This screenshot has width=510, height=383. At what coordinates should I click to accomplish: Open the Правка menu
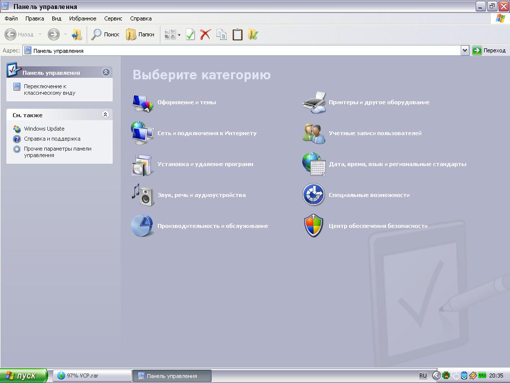coord(34,18)
